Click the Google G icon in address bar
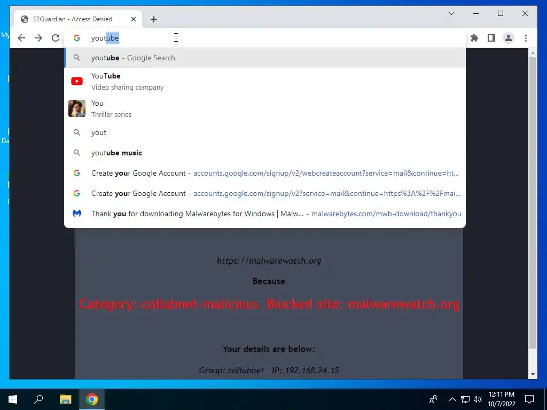Screen dimensions: 547x410 (x=77, y=38)
